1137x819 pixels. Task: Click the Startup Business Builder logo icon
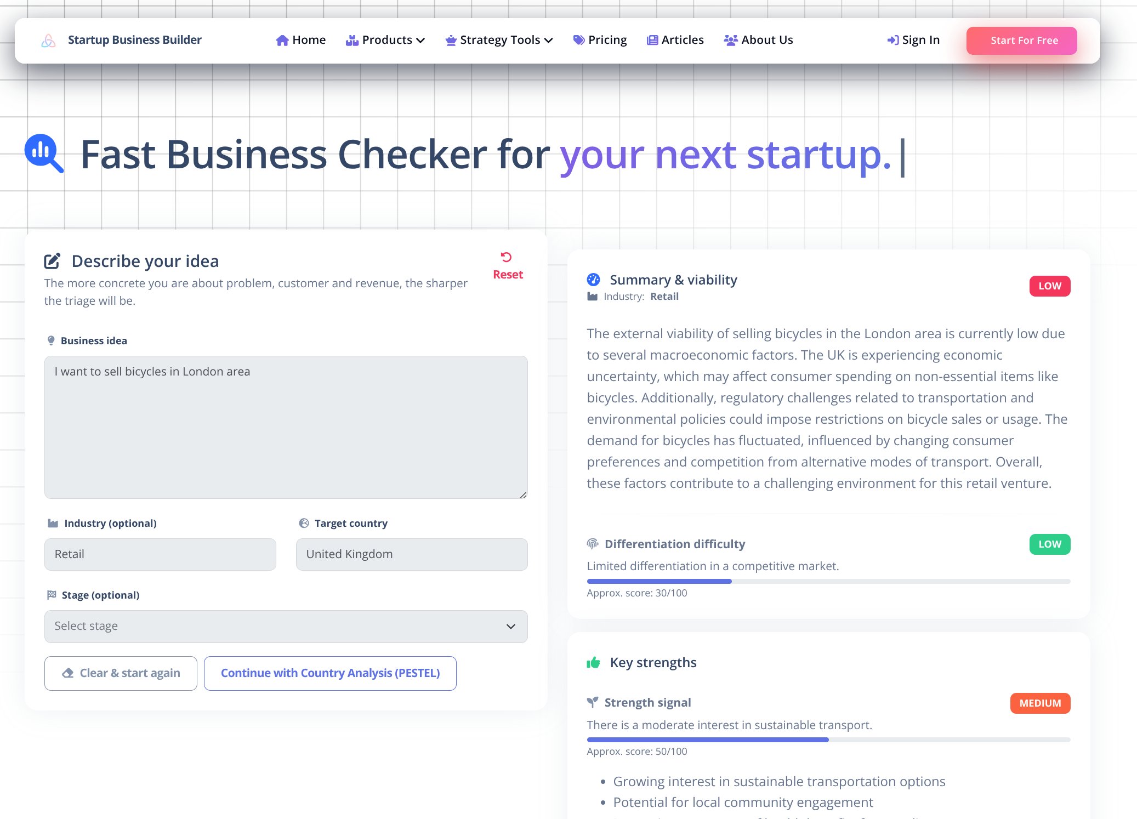(x=48, y=39)
